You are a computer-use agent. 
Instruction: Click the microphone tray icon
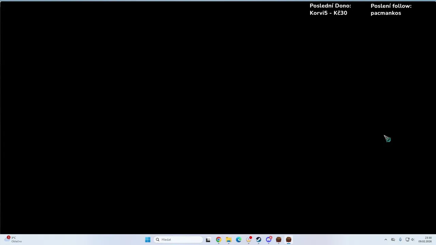tap(400, 240)
